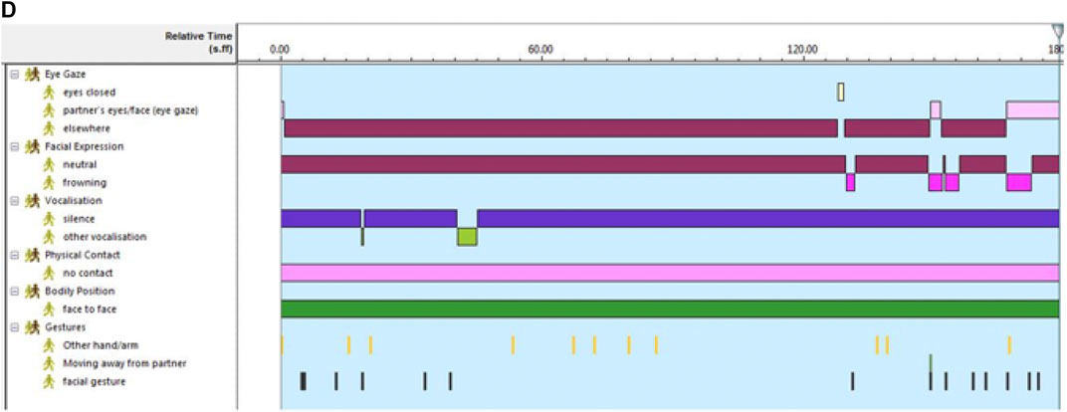Click the playhead marker at timeline end
The image size is (1067, 412).
pos(1058,33)
